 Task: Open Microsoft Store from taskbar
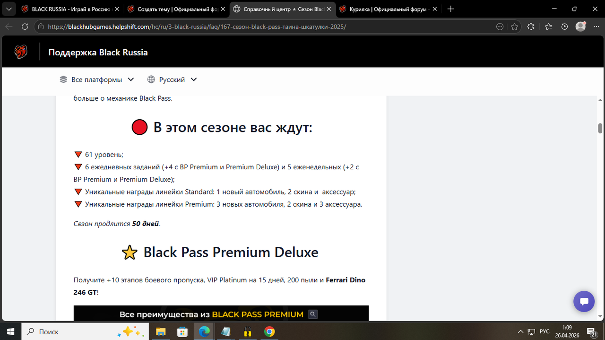click(182, 331)
